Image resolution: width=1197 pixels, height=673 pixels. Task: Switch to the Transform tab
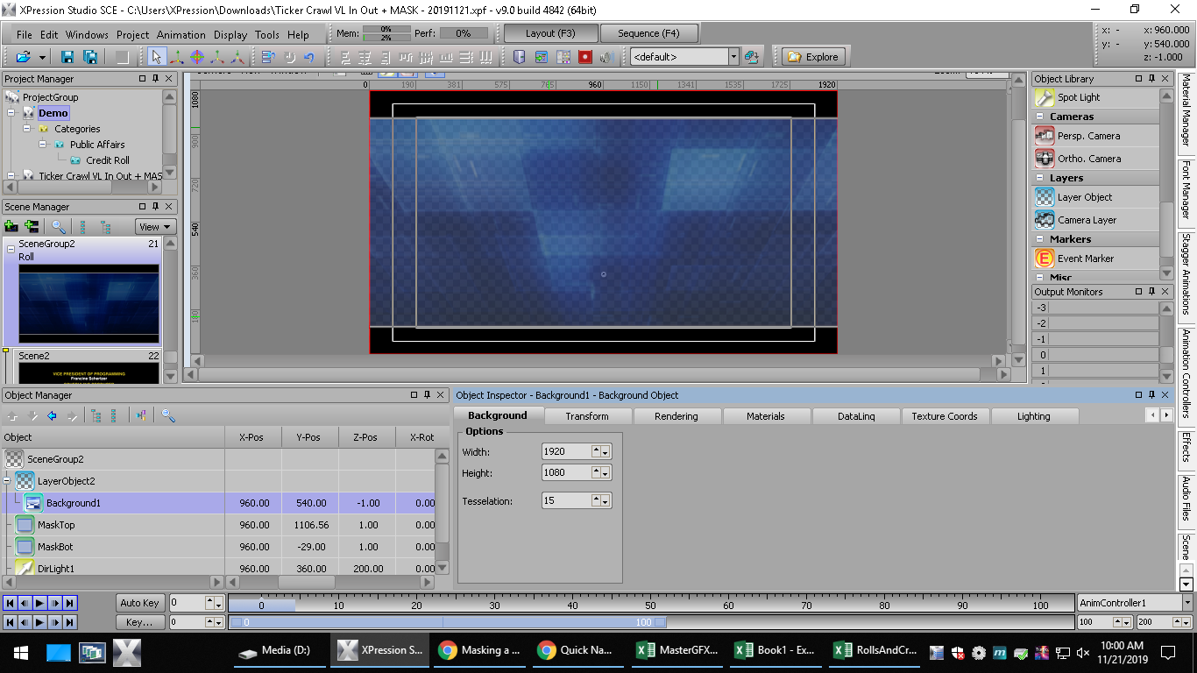click(x=586, y=416)
